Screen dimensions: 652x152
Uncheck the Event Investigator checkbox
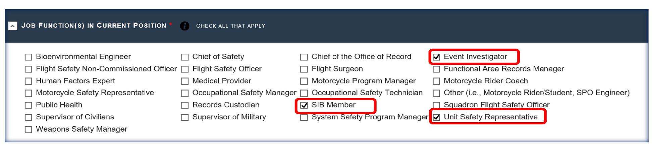click(436, 57)
